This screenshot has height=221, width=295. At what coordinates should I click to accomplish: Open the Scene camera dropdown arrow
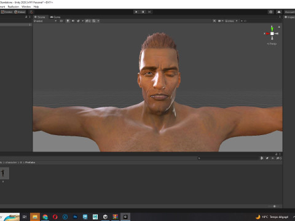click(x=222, y=21)
